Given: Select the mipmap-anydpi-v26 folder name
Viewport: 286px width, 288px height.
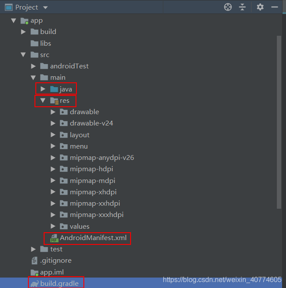Looking at the screenshot, I should [102, 158].
